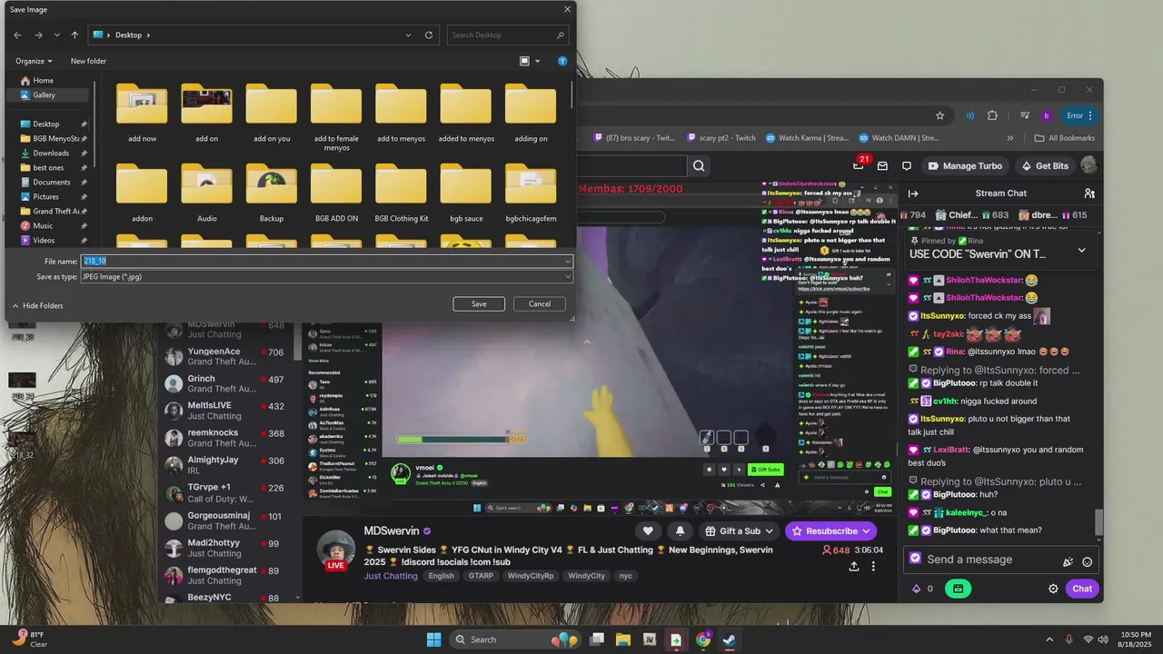Show more bookmarks chevron in Chrome

(1010, 138)
